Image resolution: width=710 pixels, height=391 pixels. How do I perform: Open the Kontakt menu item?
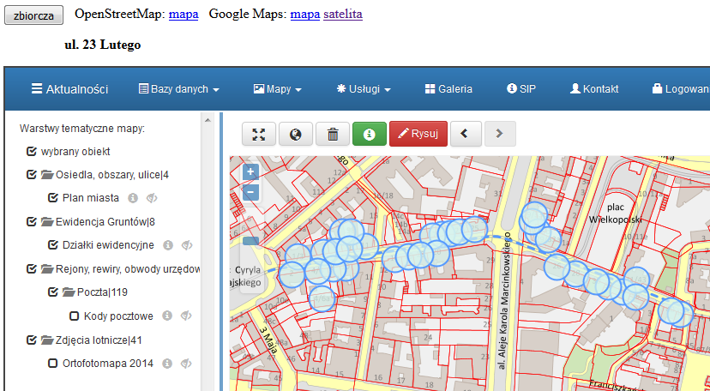pyautogui.click(x=594, y=89)
